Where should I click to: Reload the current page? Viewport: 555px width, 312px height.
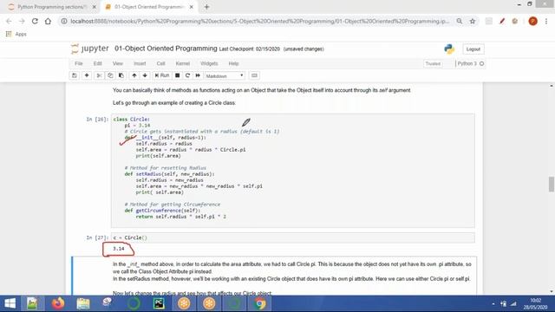(x=35, y=21)
